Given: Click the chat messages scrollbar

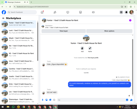Looking at the screenshot, I should [x=133, y=67].
